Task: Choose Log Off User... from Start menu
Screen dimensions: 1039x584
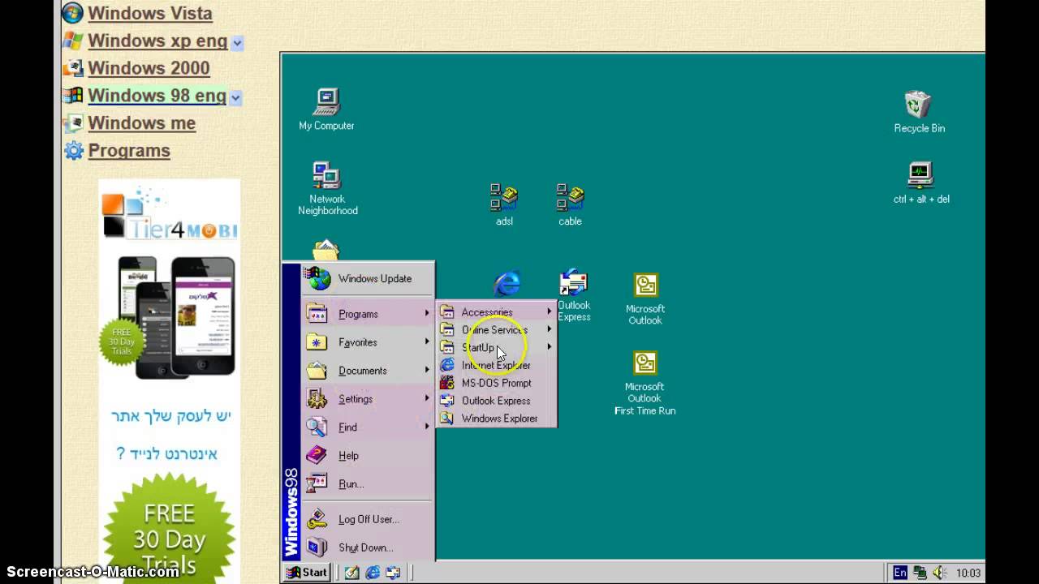Action: [368, 519]
